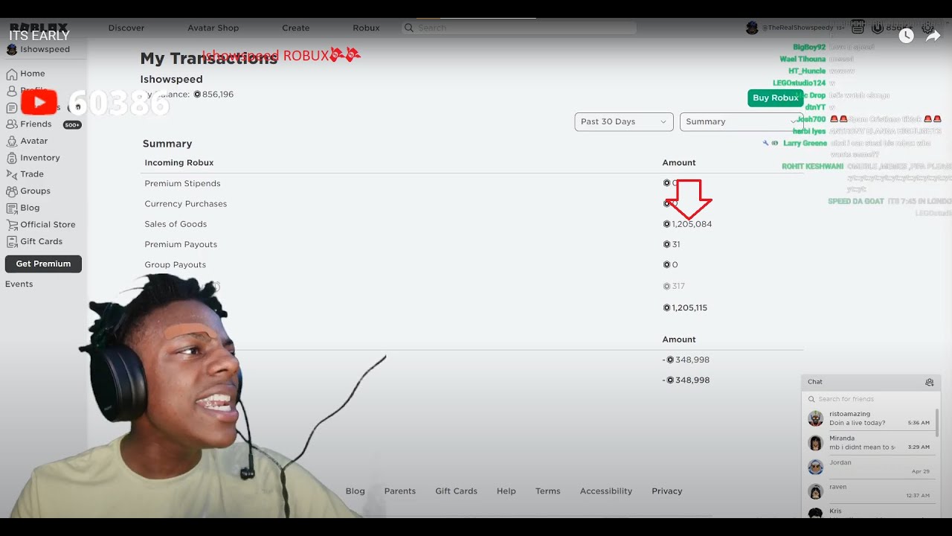The image size is (952, 536).
Task: Open Jordan's chat avatar
Action: pos(816,467)
